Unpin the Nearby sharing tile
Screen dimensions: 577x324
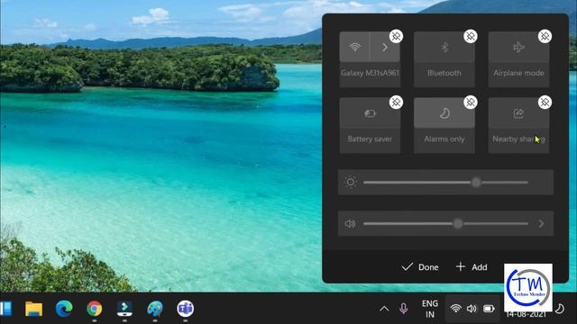[545, 102]
